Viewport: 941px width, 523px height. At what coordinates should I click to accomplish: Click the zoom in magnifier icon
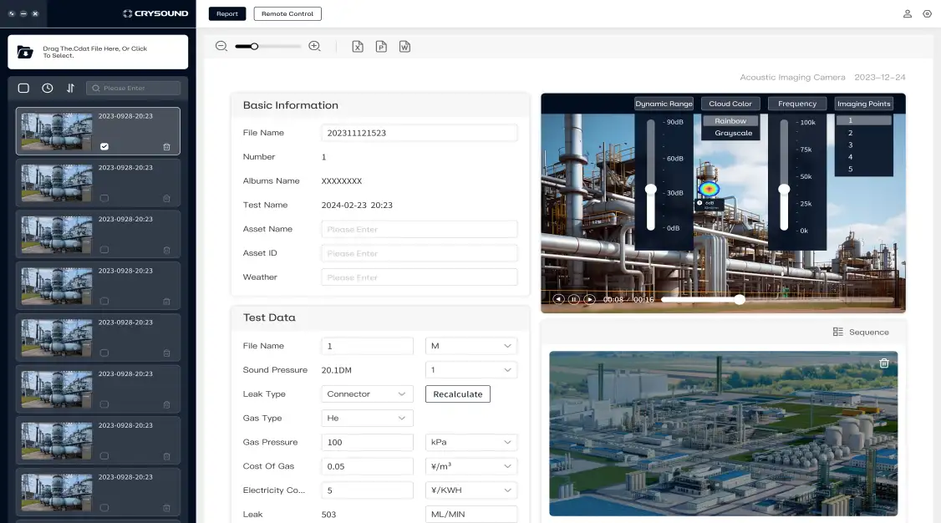click(x=314, y=47)
